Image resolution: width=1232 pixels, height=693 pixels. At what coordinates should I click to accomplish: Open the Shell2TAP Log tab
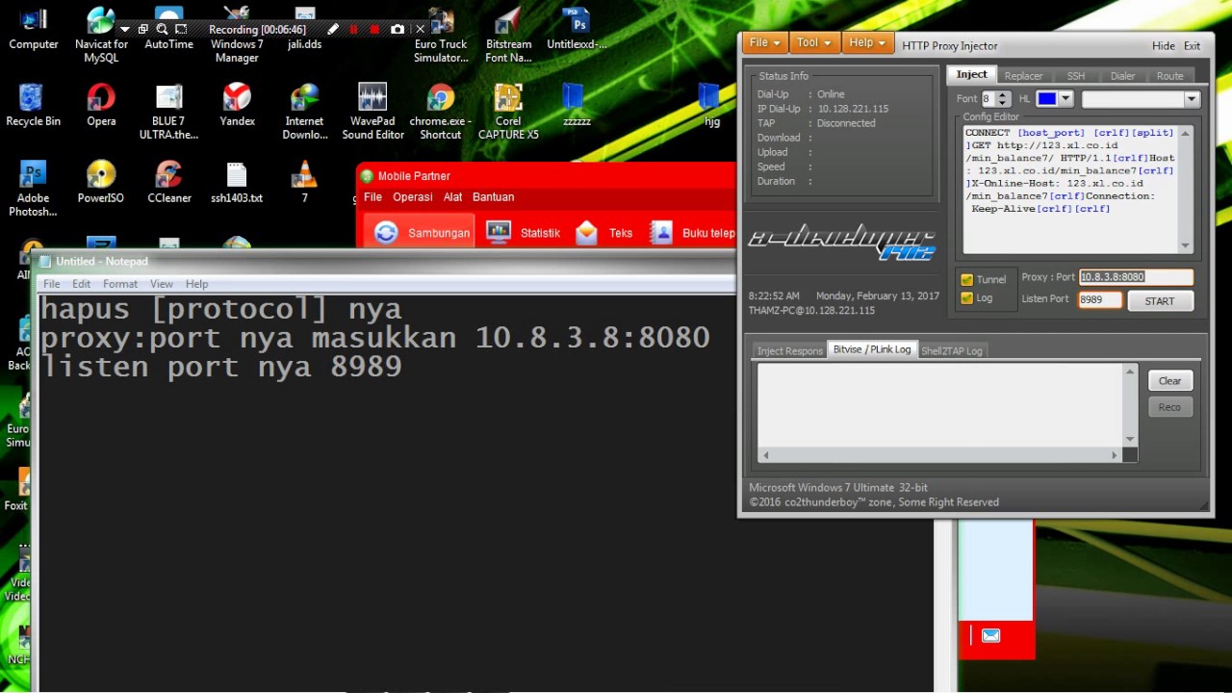(x=952, y=351)
